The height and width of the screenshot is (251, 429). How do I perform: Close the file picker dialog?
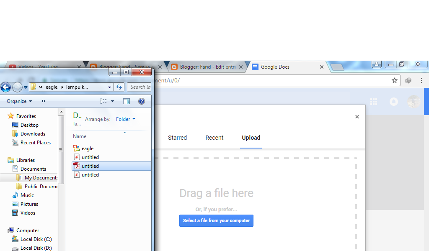357,117
